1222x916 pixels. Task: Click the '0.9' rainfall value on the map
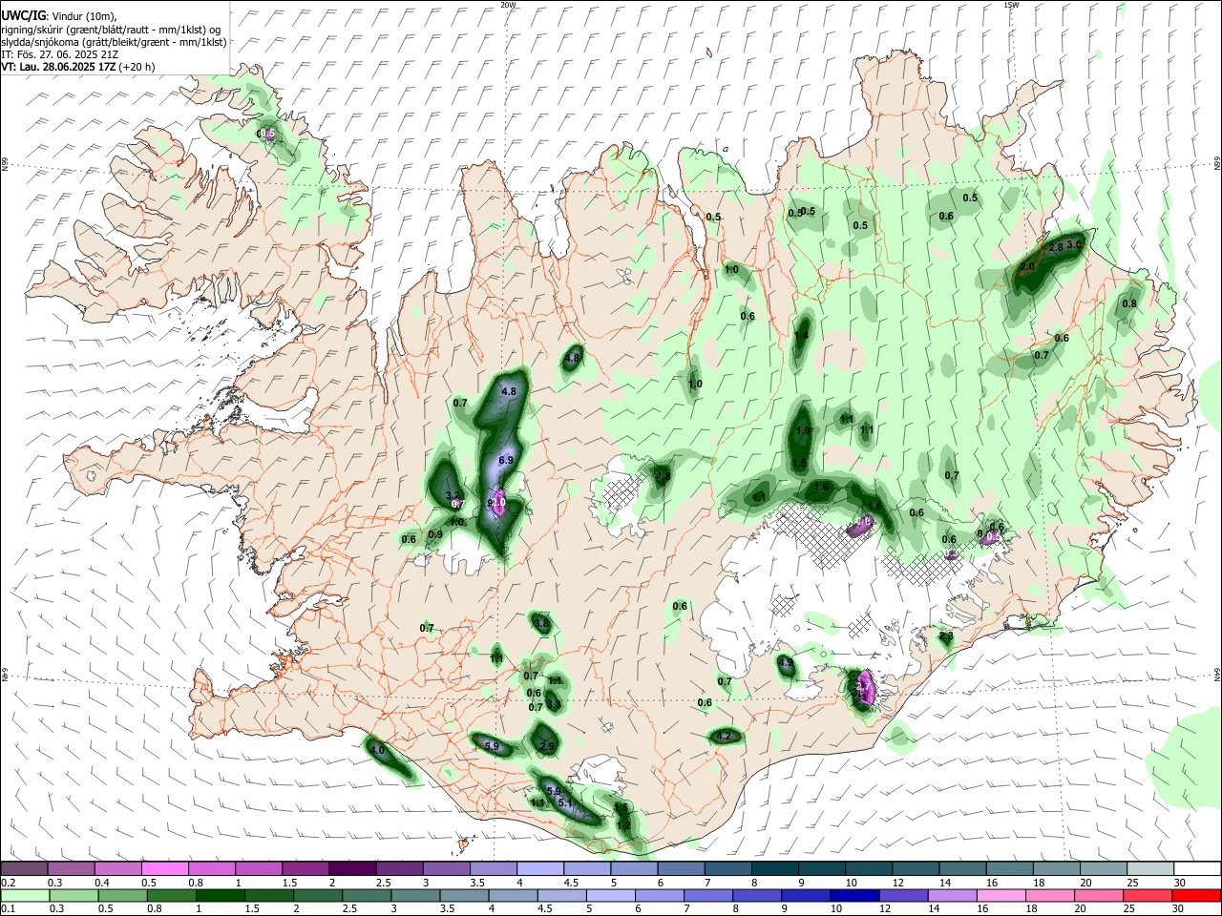[435, 534]
